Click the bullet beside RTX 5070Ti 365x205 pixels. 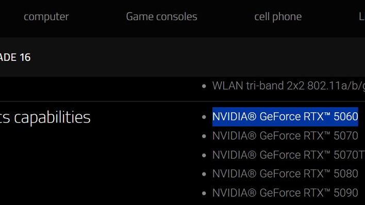(204, 155)
